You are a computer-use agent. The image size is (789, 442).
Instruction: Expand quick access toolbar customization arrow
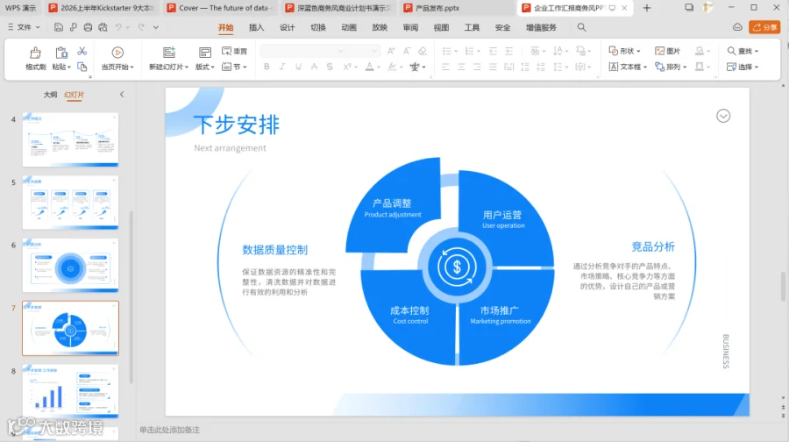156,27
